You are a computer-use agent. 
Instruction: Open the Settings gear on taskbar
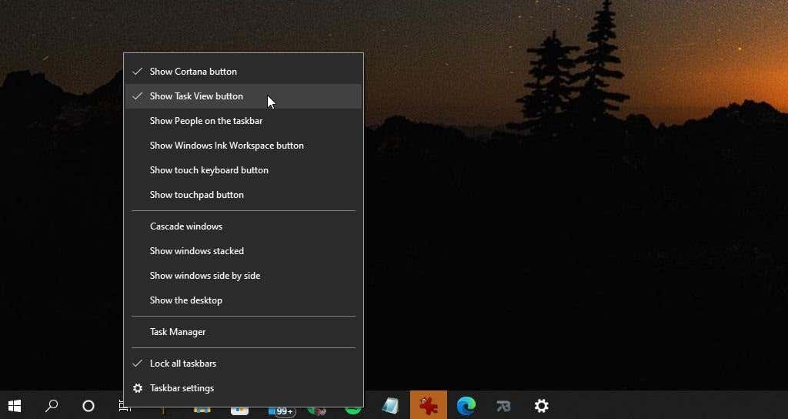click(541, 406)
